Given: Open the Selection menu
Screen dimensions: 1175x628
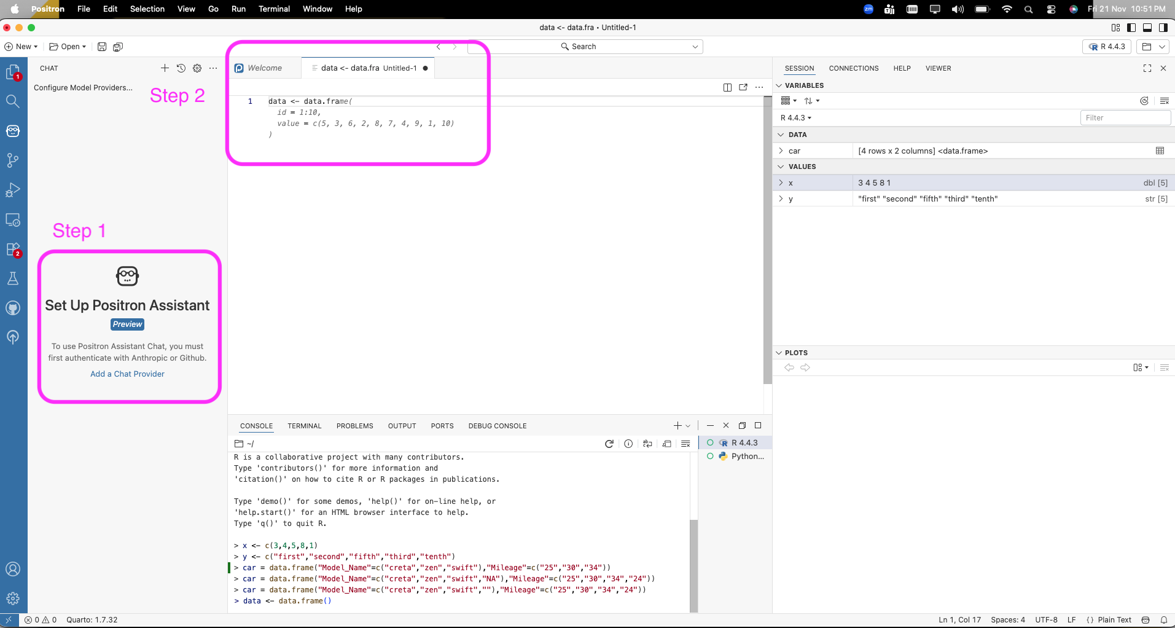Looking at the screenshot, I should 147,9.
